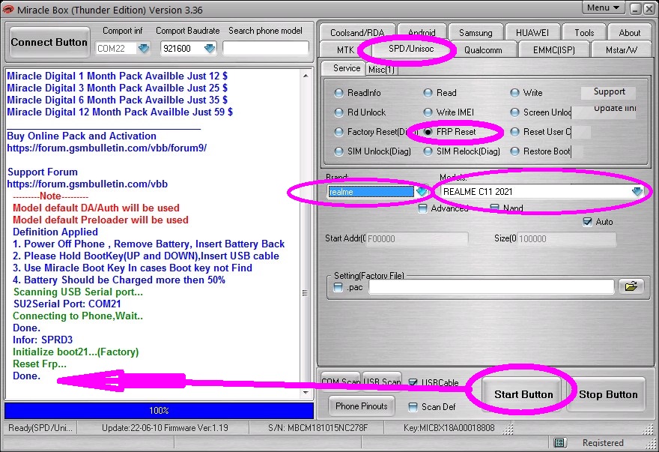This screenshot has width=659, height=452.
Task: Toggle the Advanced checkbox
Action: [x=423, y=208]
